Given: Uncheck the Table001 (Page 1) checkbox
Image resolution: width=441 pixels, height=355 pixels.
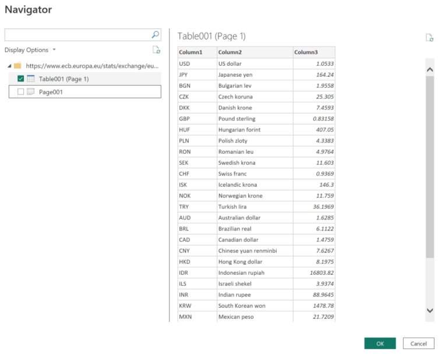Looking at the screenshot, I should pos(21,79).
